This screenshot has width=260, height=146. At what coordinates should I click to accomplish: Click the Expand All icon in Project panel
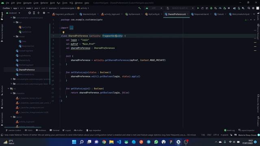tap(34, 13)
